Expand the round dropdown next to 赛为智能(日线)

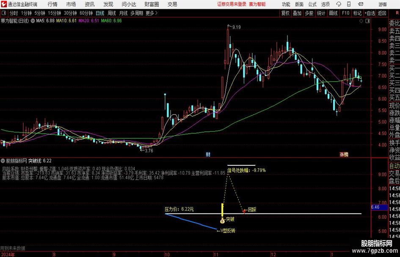pos(33,21)
